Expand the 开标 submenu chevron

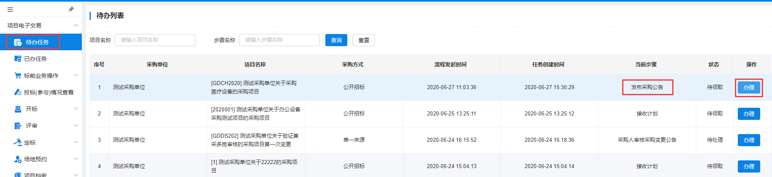coord(75,109)
